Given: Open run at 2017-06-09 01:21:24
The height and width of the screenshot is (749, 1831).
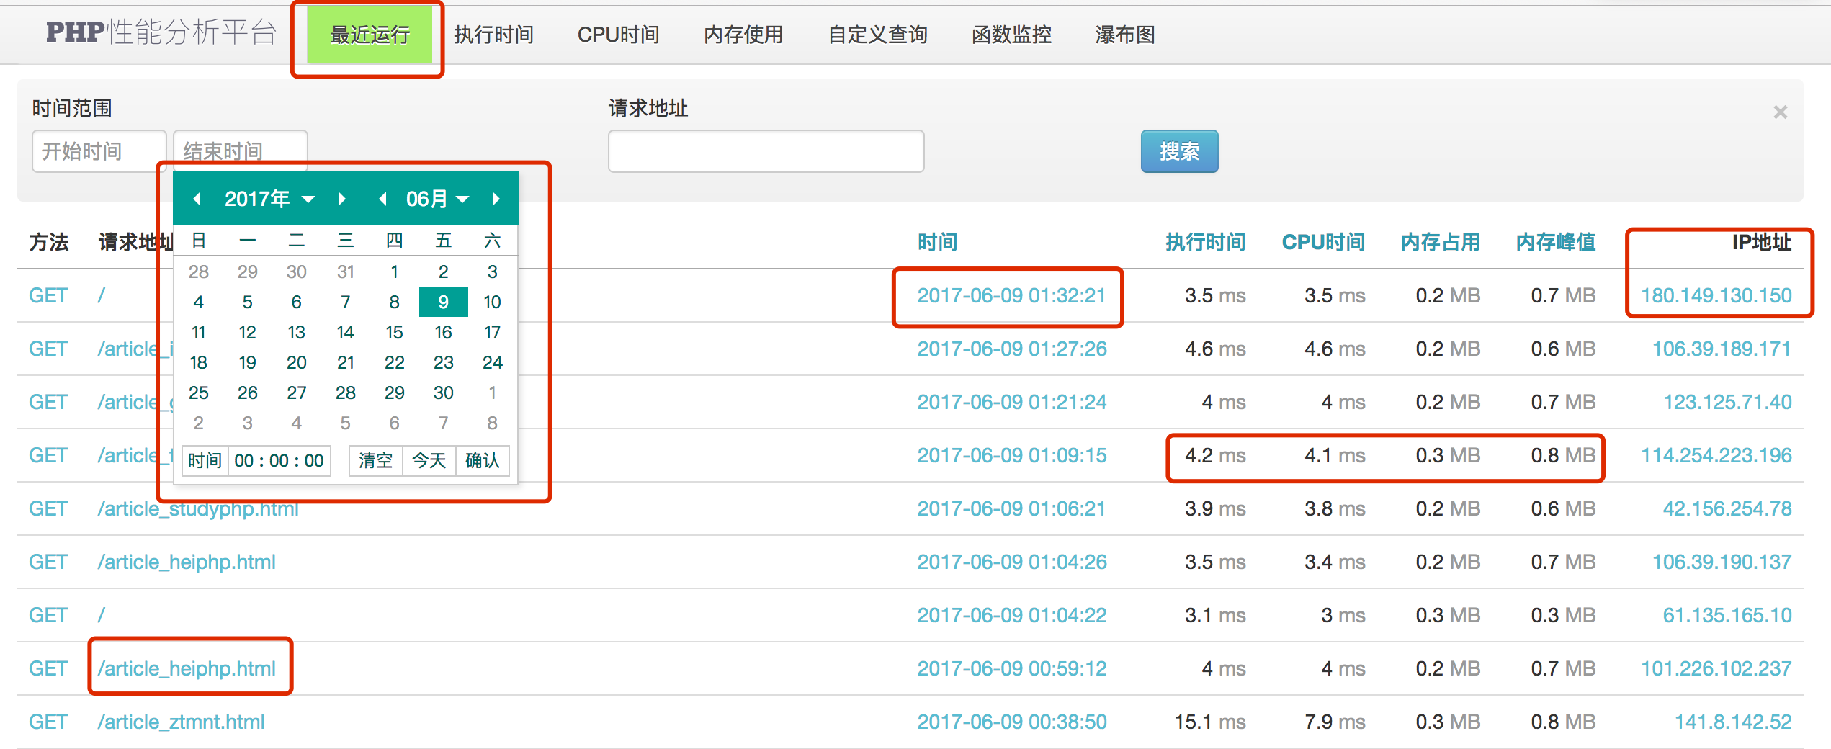Looking at the screenshot, I should pyautogui.click(x=1011, y=402).
